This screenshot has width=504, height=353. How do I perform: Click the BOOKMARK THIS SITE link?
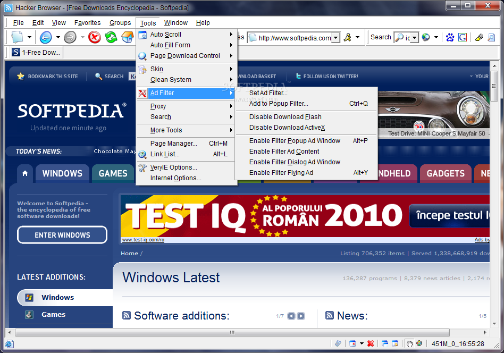[x=47, y=76]
